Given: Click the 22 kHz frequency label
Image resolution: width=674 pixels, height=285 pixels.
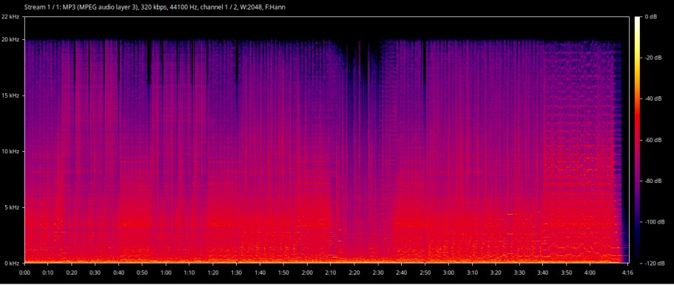Looking at the screenshot, I should [x=10, y=16].
